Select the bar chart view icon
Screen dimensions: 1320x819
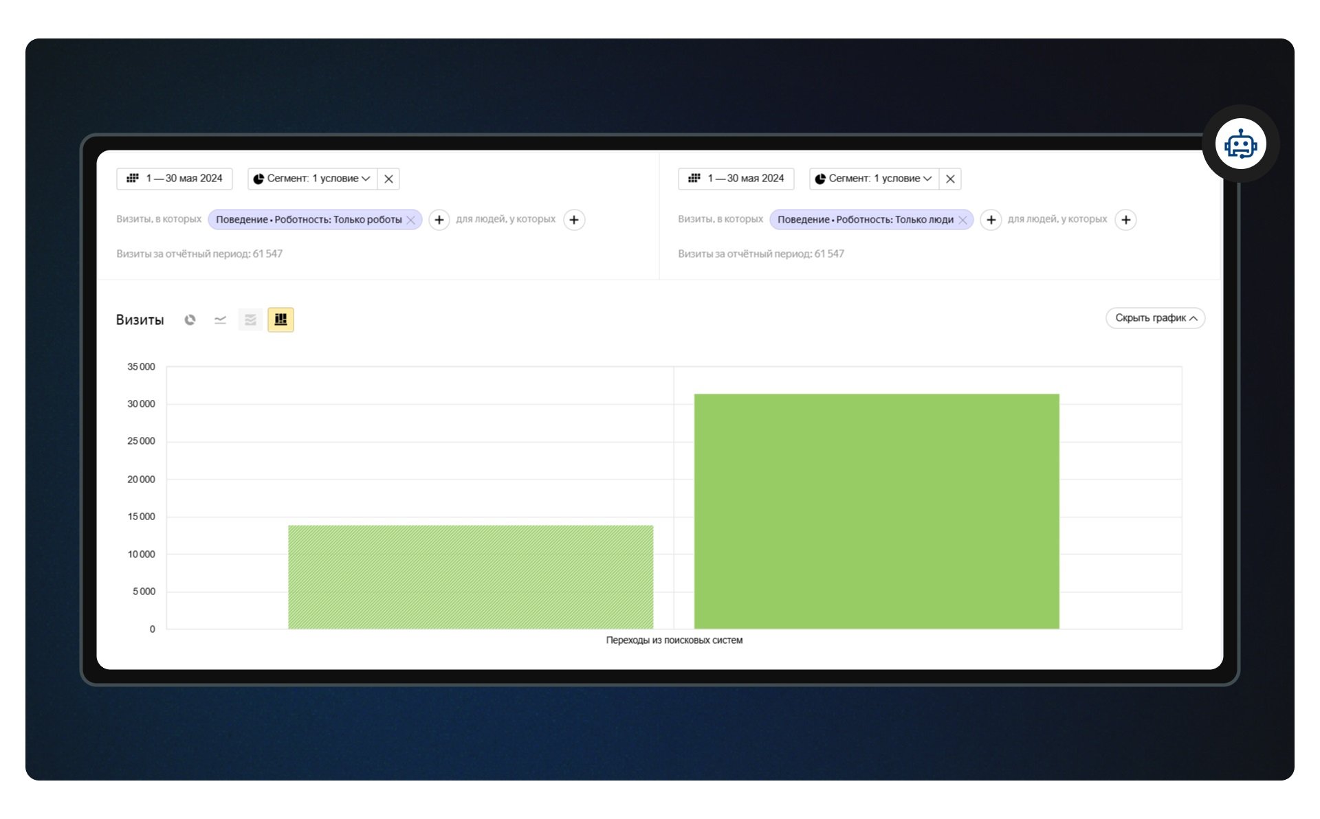point(280,319)
